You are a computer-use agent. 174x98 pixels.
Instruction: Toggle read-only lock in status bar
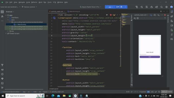(156, 92)
